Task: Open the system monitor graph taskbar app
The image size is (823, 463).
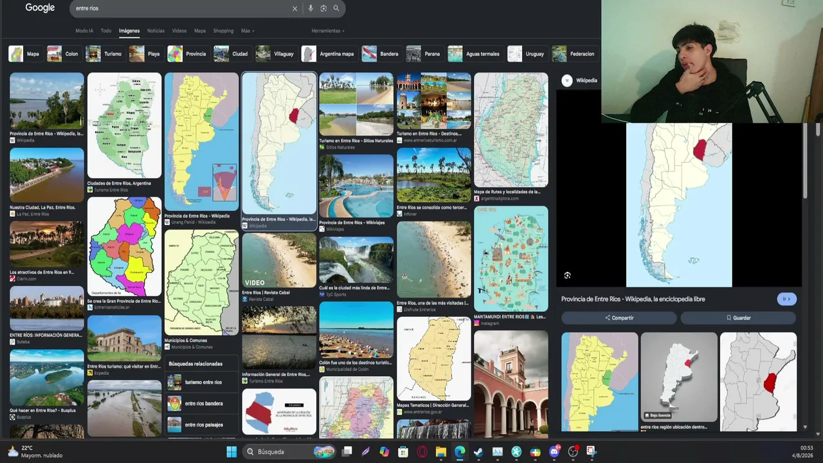Action: pyautogui.click(x=498, y=452)
